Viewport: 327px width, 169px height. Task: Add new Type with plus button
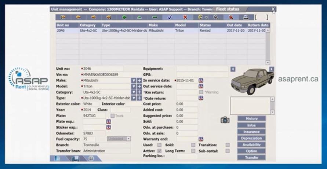[x=139, y=98]
